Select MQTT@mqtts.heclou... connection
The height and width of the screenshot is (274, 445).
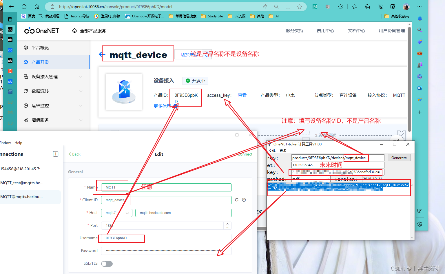point(30,197)
